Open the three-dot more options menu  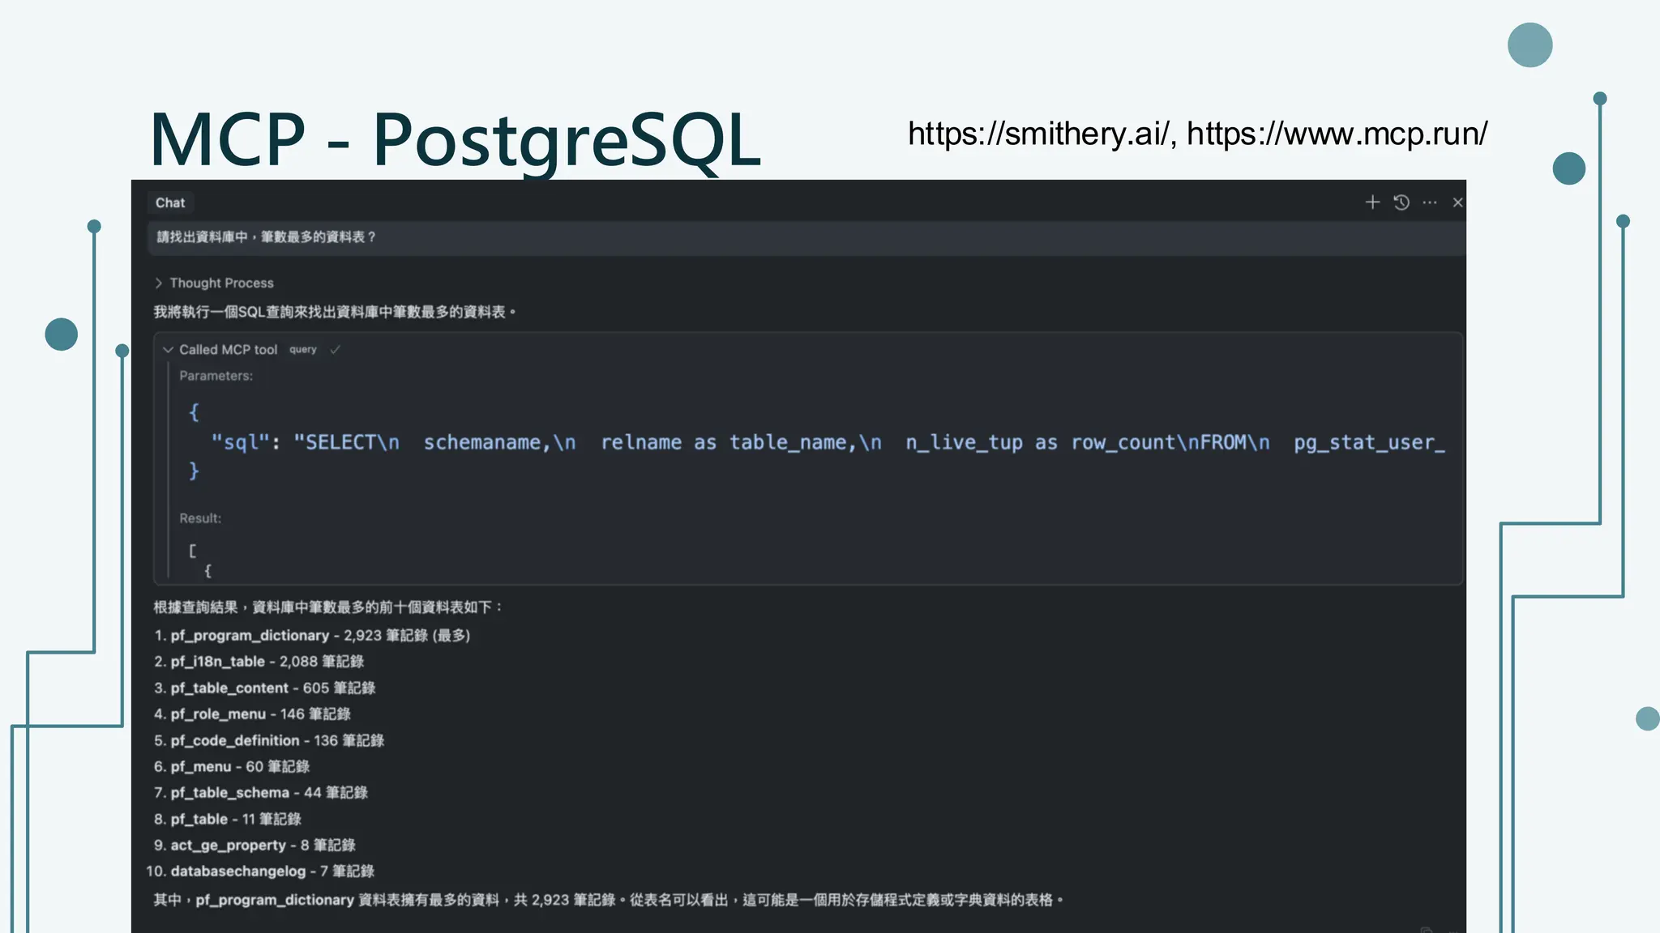coord(1430,202)
